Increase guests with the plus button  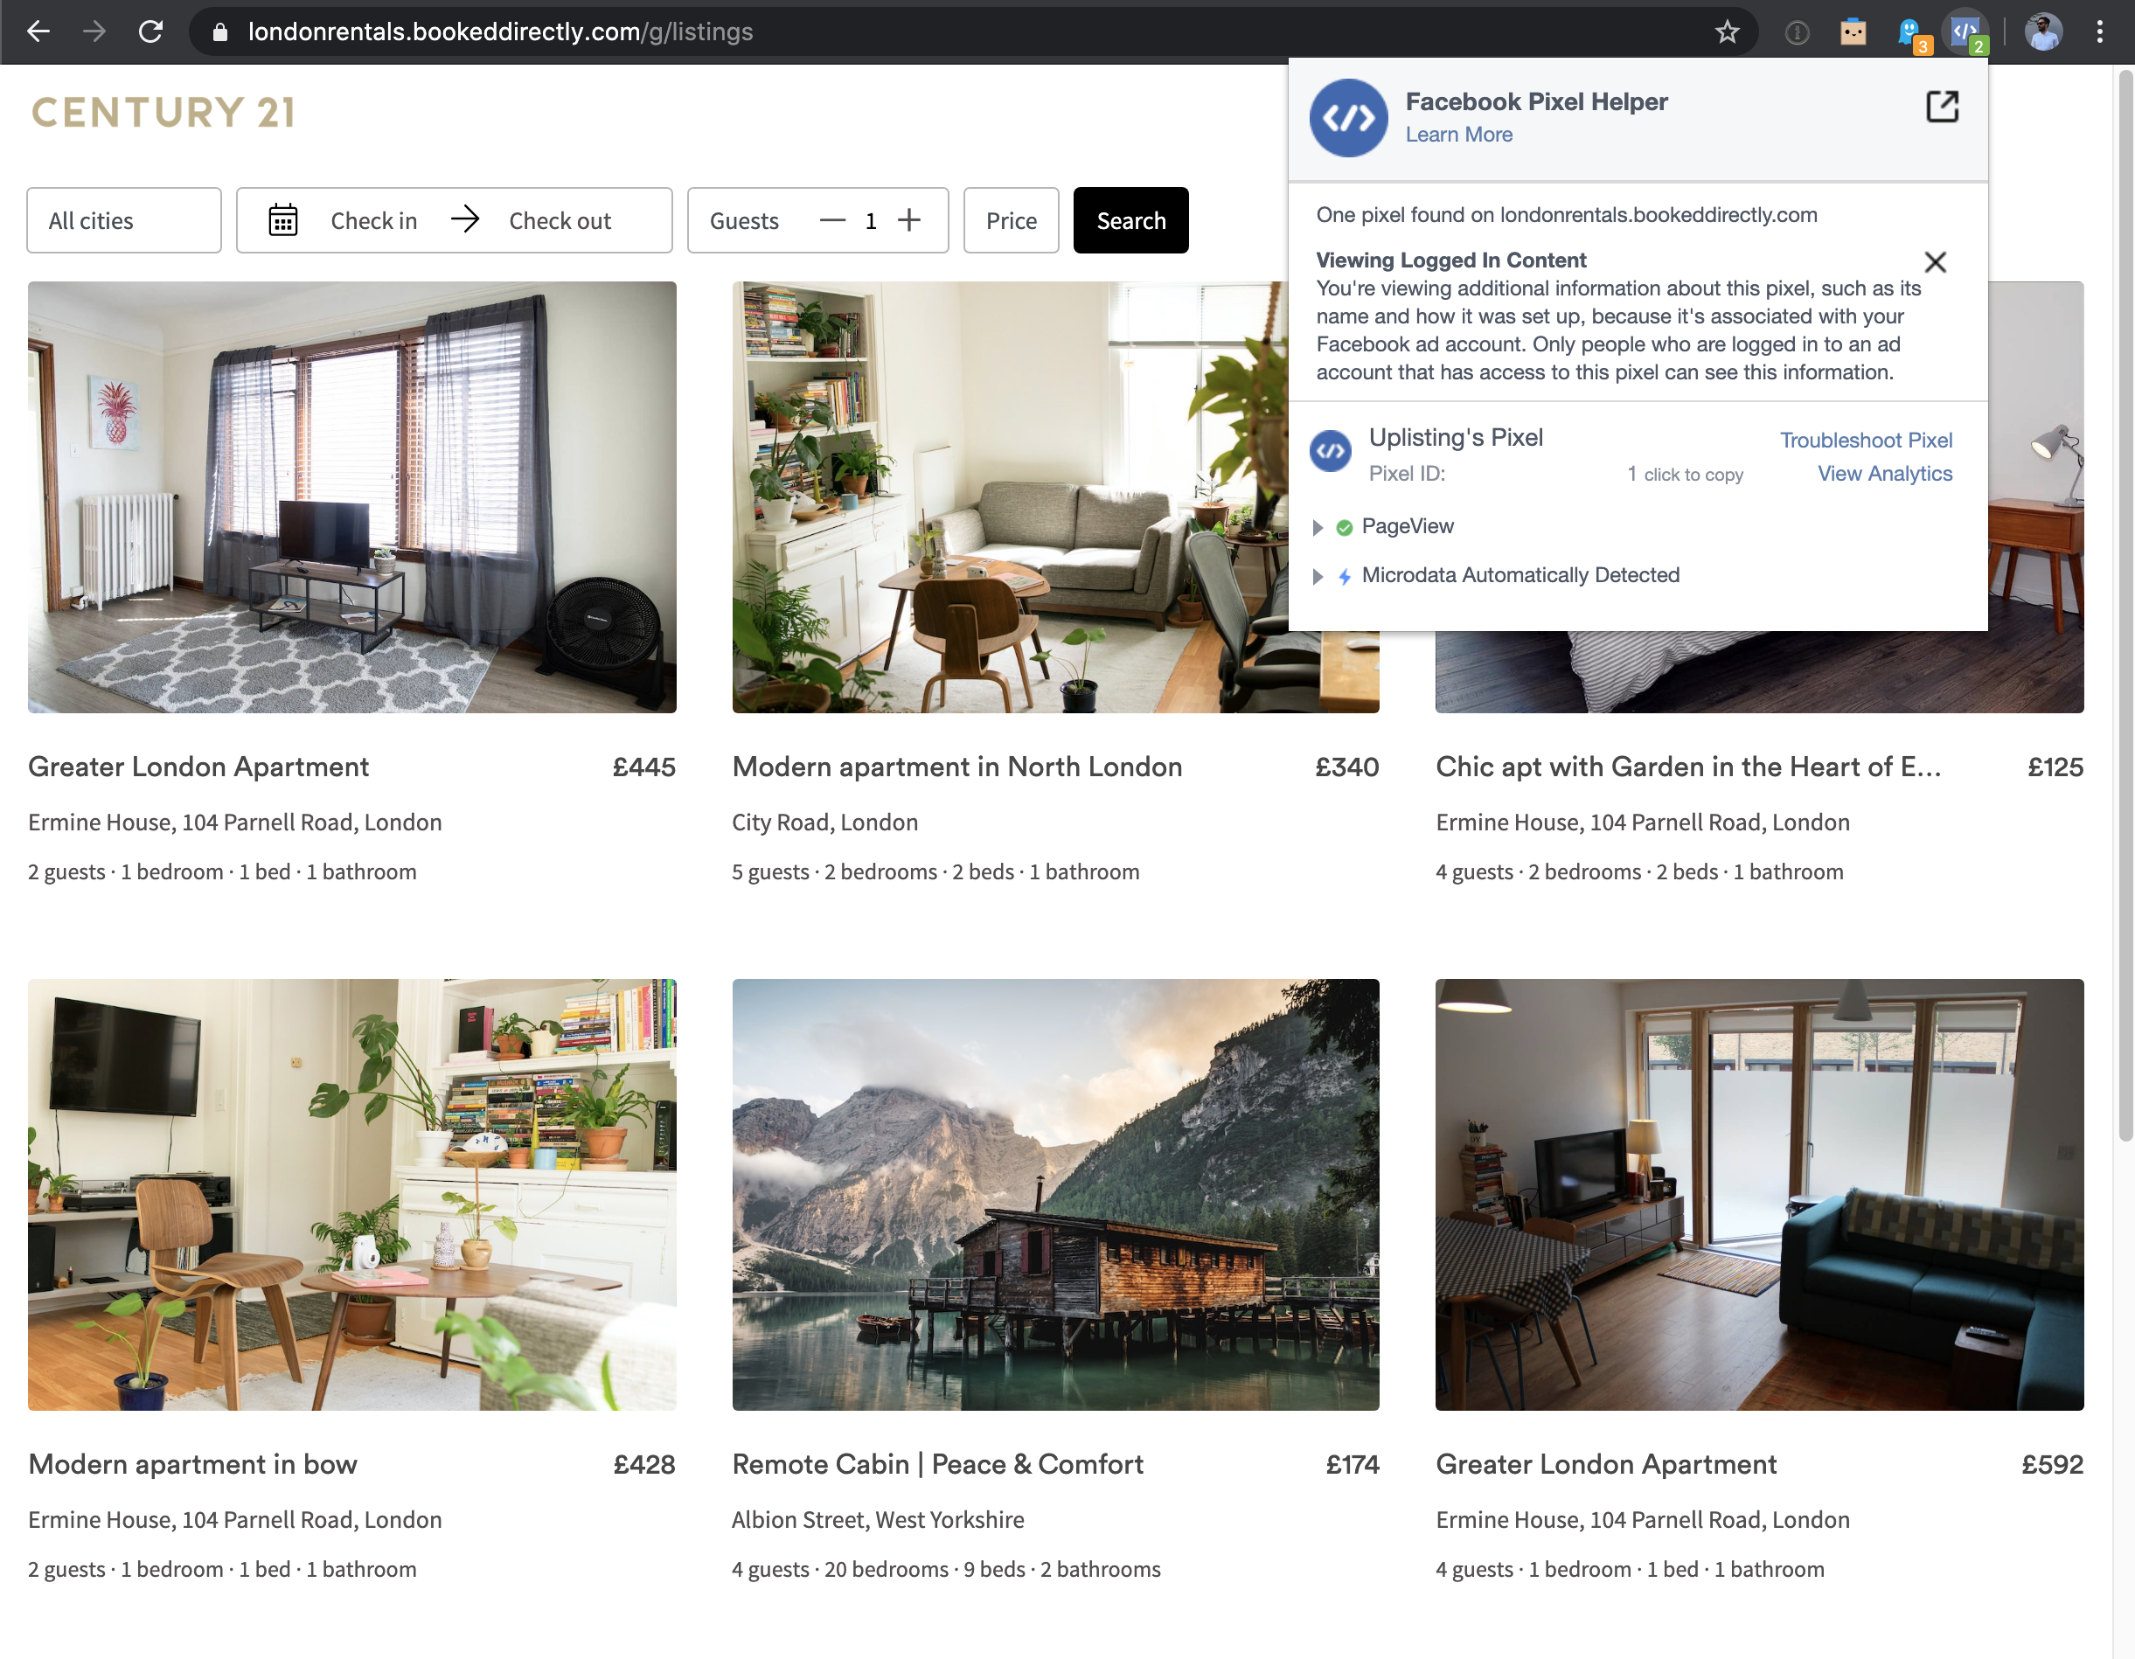(x=909, y=220)
